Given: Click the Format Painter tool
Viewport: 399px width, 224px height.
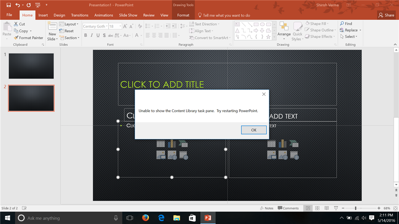Looking at the screenshot, I should [x=28, y=38].
